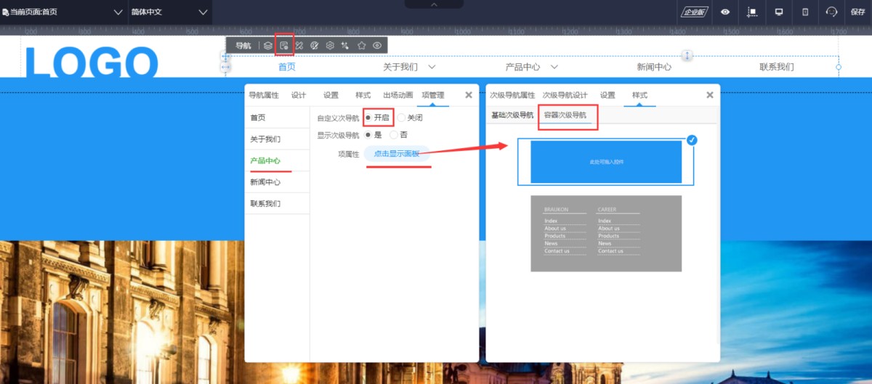Expand the 关于我们 nav menu chevron
Screen dimensions: 872x384
[x=432, y=67]
